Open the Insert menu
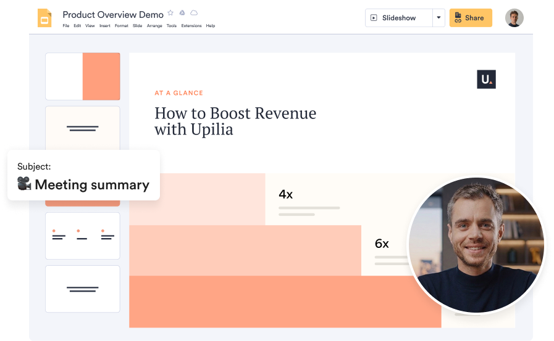 pyautogui.click(x=105, y=26)
